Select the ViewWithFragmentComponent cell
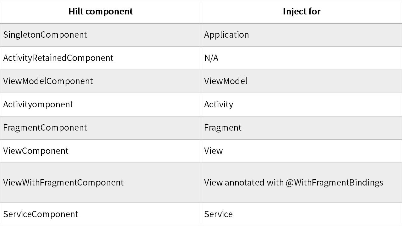This screenshot has height=226, width=402. click(63, 183)
